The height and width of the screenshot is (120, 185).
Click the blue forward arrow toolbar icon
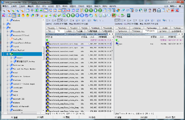tap(82, 15)
